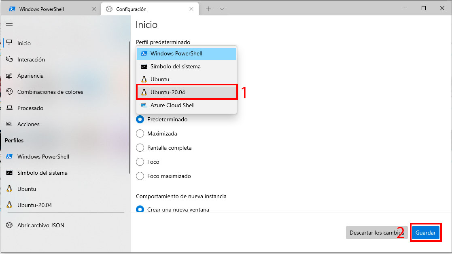Select the Predeterminado launch mode radio button
Image resolution: width=452 pixels, height=254 pixels.
click(x=140, y=119)
